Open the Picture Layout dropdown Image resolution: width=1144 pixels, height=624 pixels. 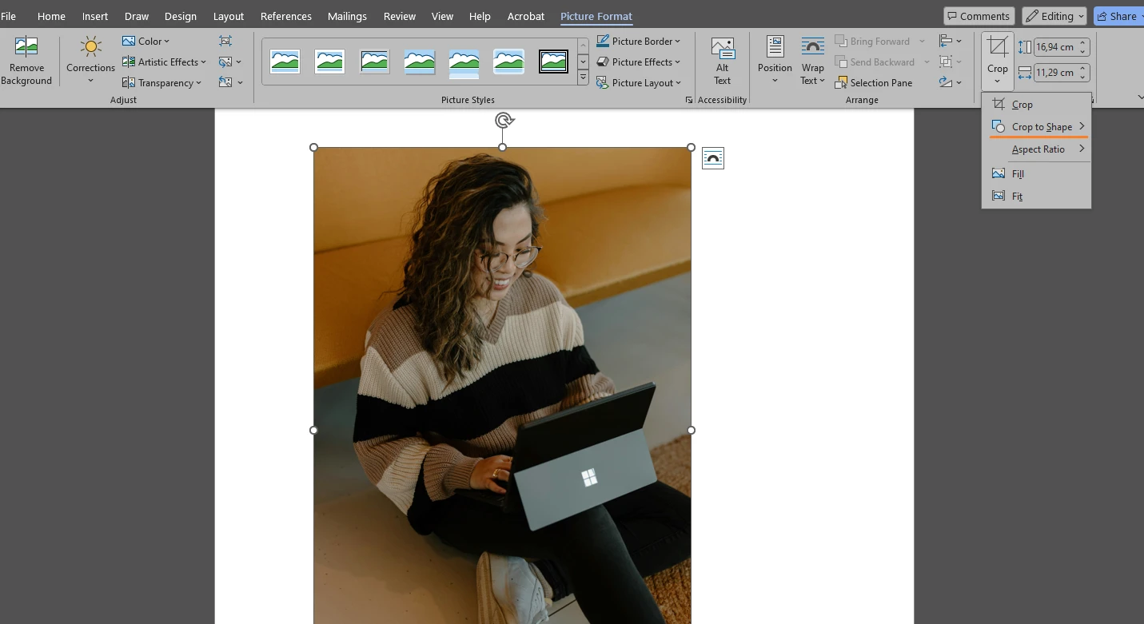point(638,82)
